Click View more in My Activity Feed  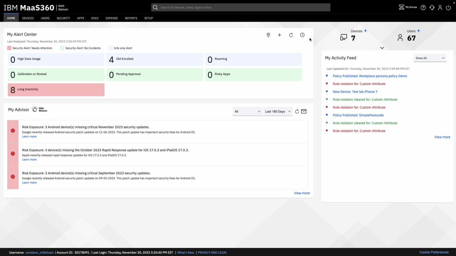(442, 137)
